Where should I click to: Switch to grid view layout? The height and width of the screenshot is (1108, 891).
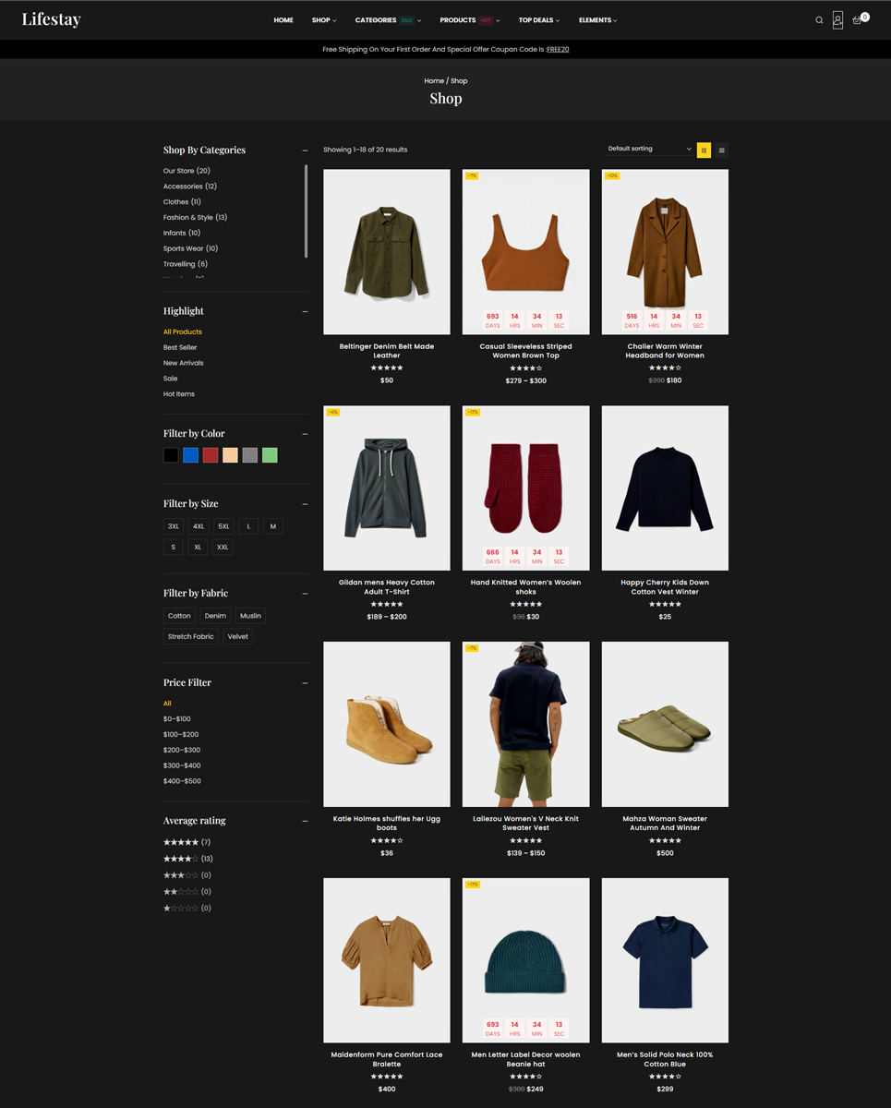pos(704,151)
